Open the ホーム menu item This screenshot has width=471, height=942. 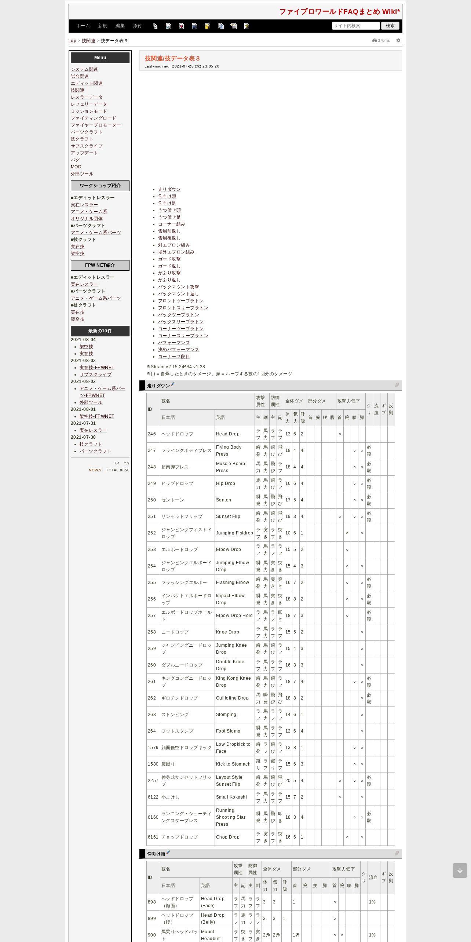pyautogui.click(x=83, y=26)
